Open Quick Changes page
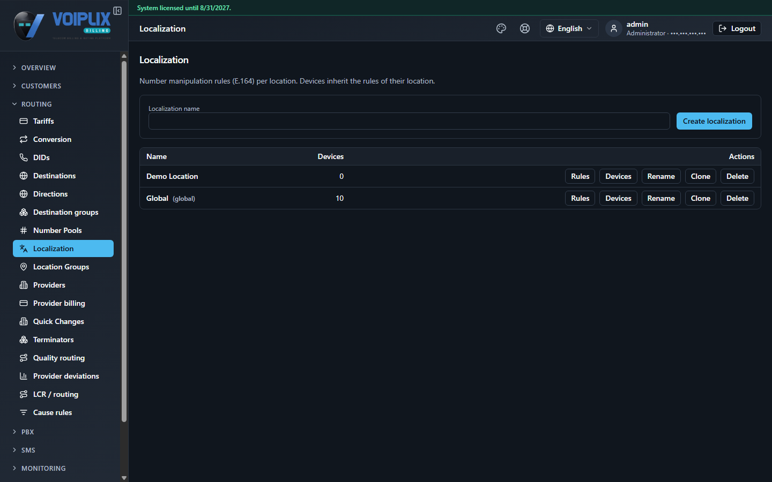The width and height of the screenshot is (772, 482). coord(63,321)
